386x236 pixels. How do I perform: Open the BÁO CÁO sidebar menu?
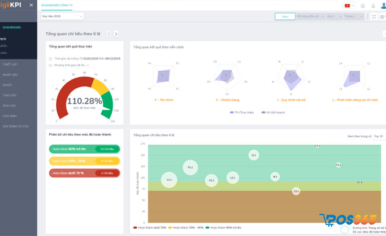point(9,106)
